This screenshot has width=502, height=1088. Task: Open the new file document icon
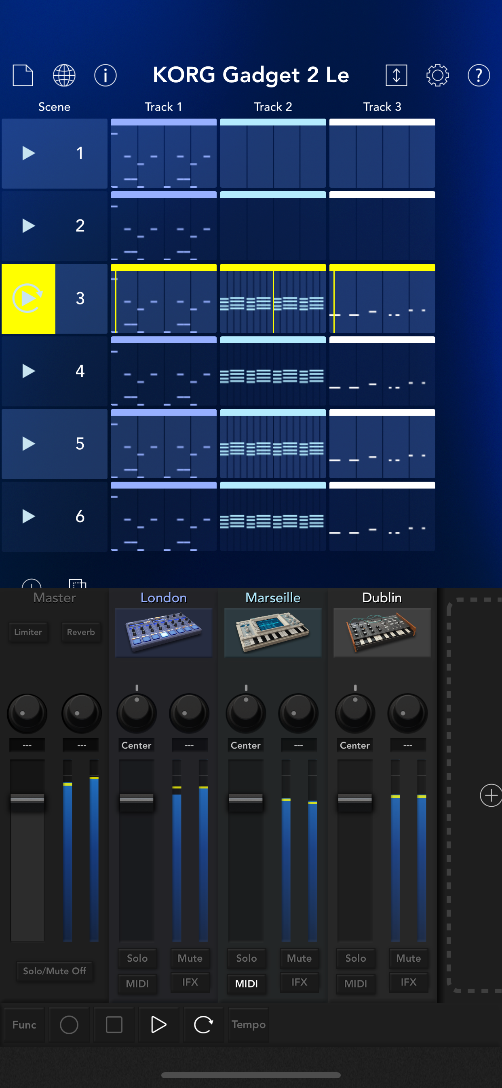click(x=23, y=75)
